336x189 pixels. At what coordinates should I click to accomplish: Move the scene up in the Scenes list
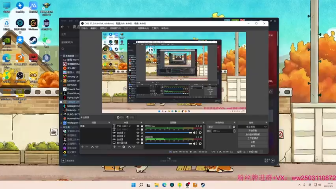pos(92,147)
